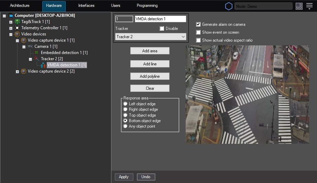Viewport: 317px width, 183px height.
Task: Click the hexagon logo icon
Action: tap(229, 6)
